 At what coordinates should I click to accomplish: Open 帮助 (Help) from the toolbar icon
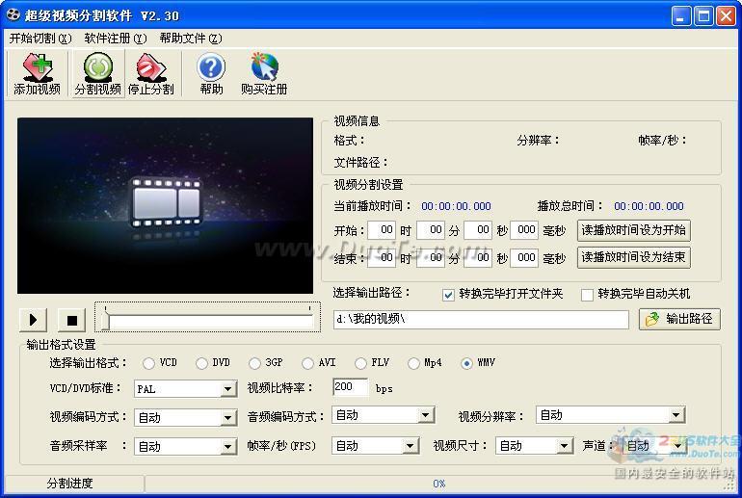(x=211, y=73)
